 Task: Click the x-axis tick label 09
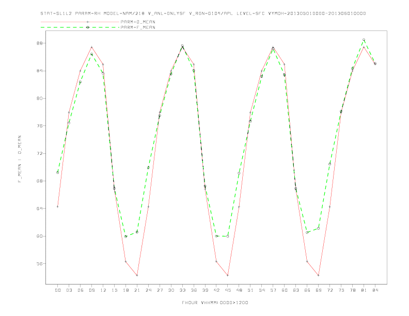coord(91,290)
